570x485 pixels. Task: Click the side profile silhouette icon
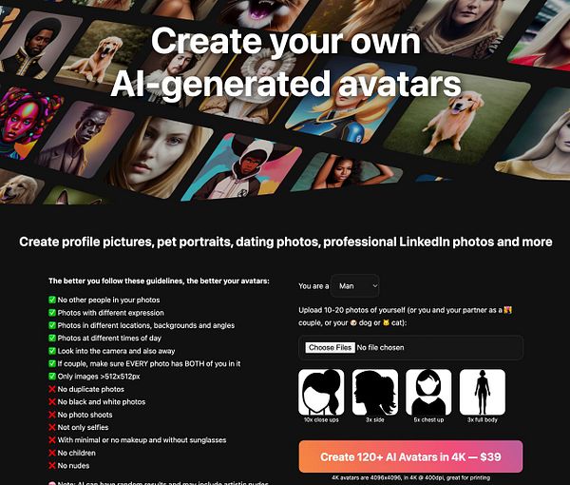(375, 392)
